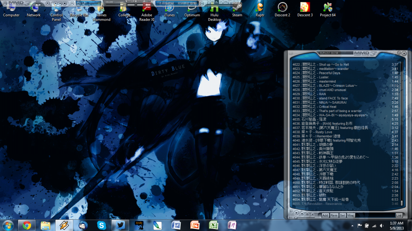This screenshot has width=412, height=231.
Task: Launch Microsoft Word from the taskbar
Action: click(176, 225)
